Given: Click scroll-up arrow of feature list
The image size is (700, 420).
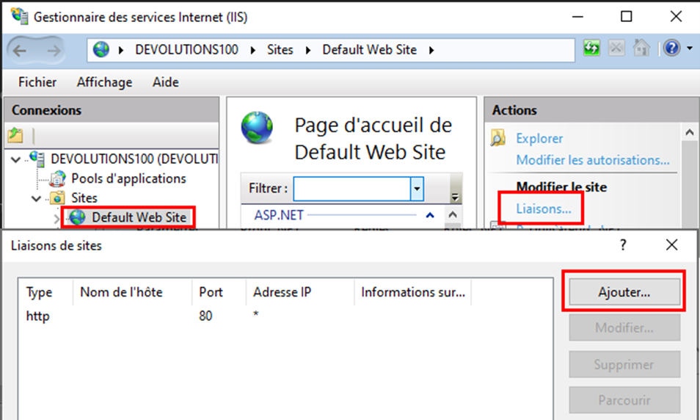Looking at the screenshot, I should pos(453,215).
